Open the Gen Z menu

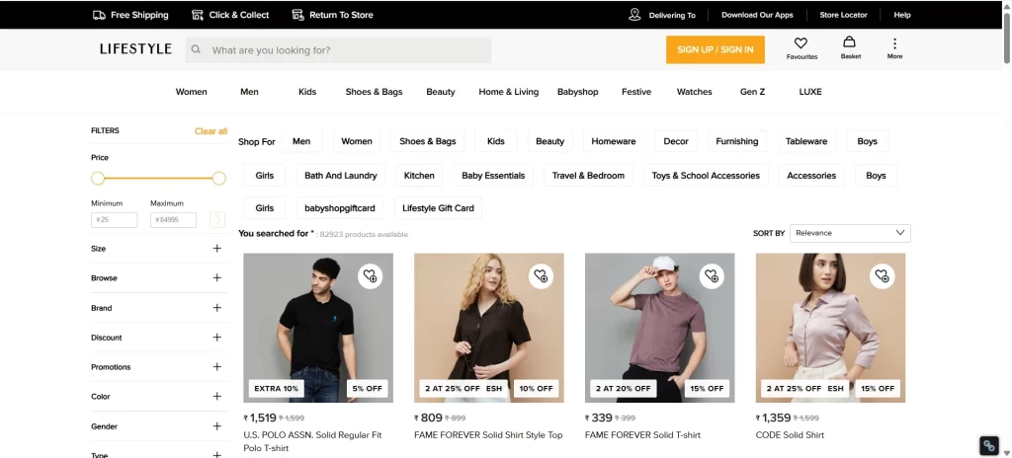(x=752, y=92)
